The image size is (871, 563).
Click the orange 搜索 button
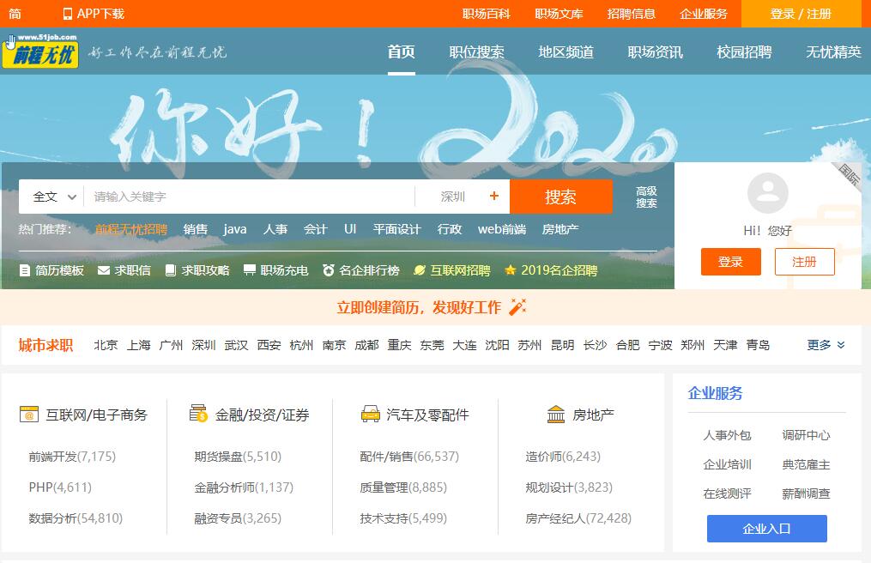coord(561,197)
